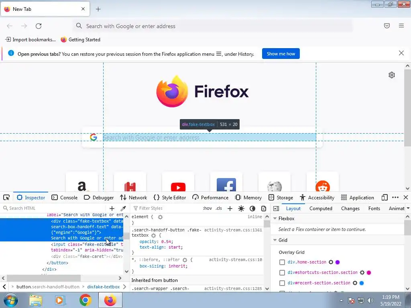Change pink grid color for shortcuts-section
411x308 pixels.
pyautogui.click(x=369, y=273)
